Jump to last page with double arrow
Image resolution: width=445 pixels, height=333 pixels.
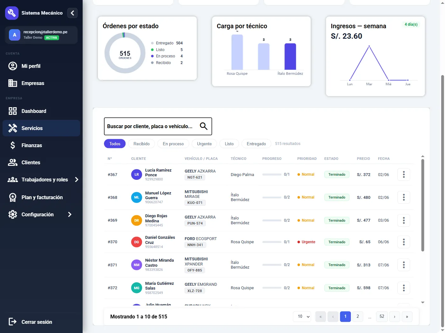click(x=407, y=317)
